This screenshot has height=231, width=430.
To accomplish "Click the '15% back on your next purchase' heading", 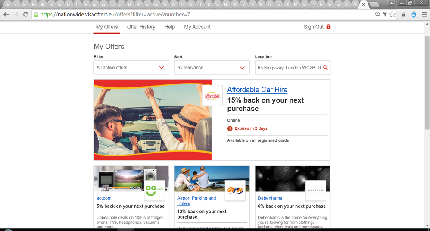I will coord(265,104).
